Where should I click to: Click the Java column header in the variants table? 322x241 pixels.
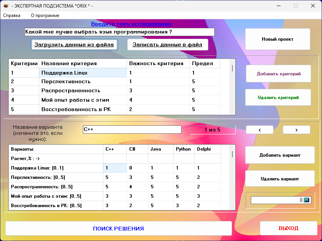click(161, 149)
